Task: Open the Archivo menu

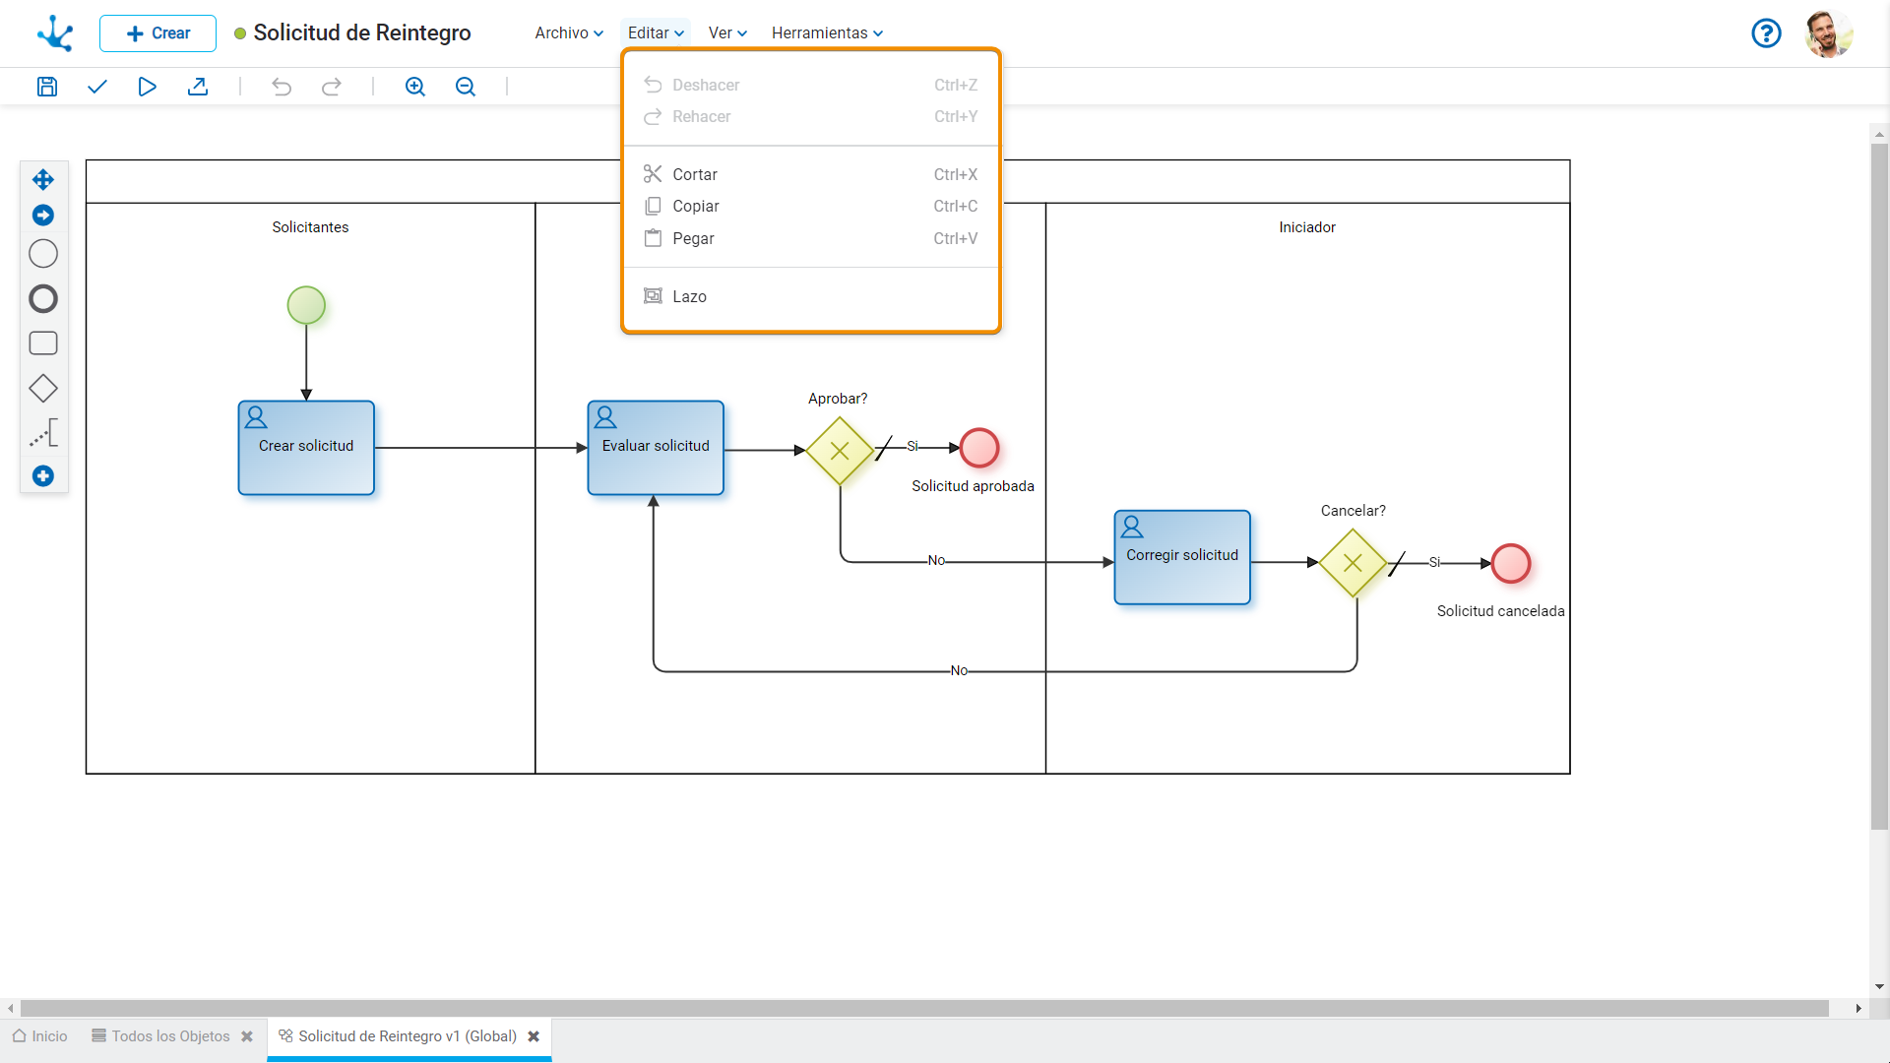Action: (569, 32)
